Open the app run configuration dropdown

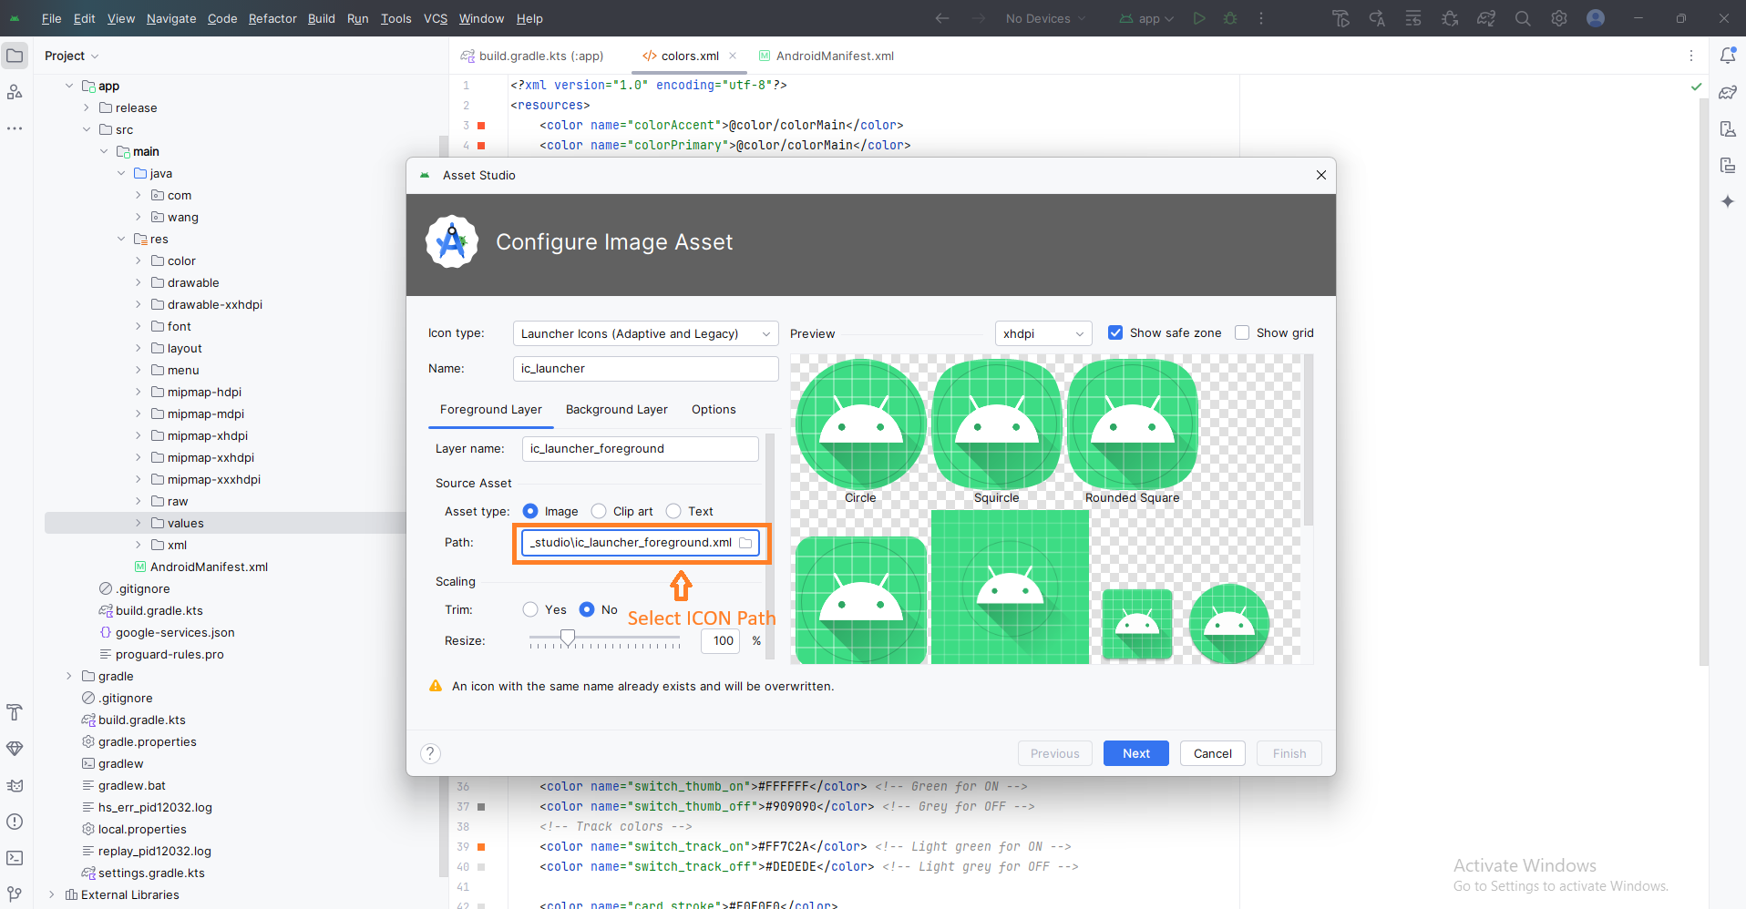coord(1146,18)
